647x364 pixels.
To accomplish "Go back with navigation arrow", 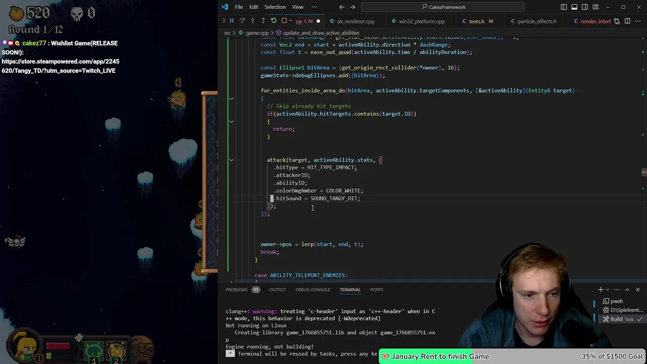I will [342, 7].
